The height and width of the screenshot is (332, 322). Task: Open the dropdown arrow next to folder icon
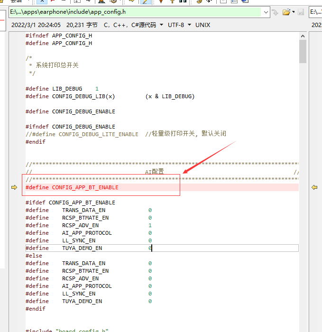point(293,12)
